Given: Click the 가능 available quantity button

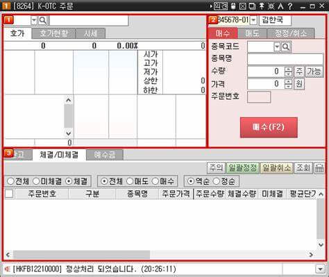Looking at the screenshot, I should (314, 72).
